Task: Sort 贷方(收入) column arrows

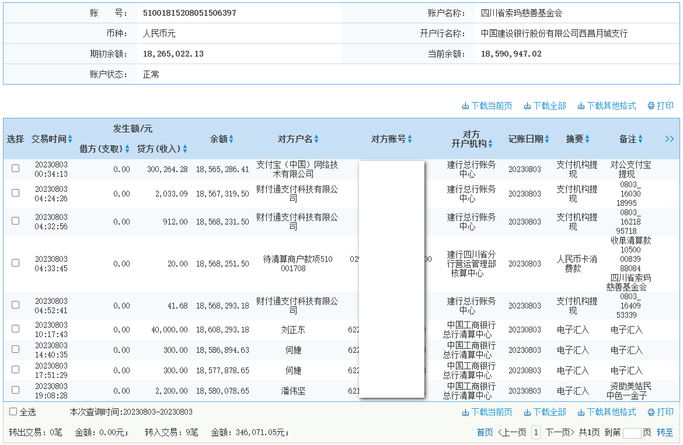Action: click(x=185, y=149)
